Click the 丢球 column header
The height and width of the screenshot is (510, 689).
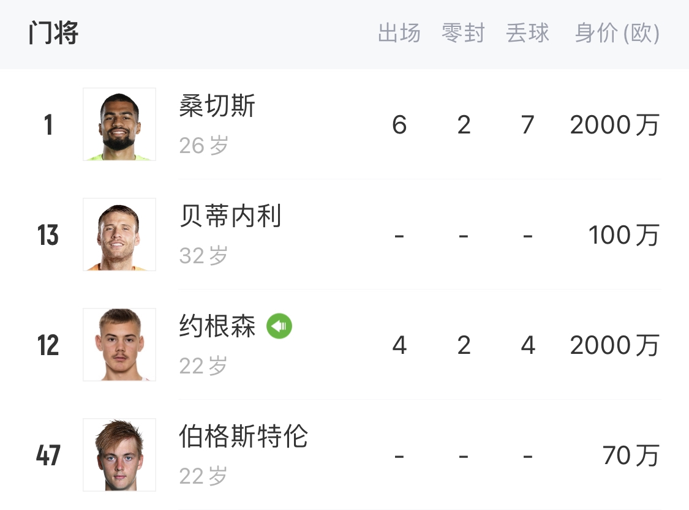[x=527, y=34]
